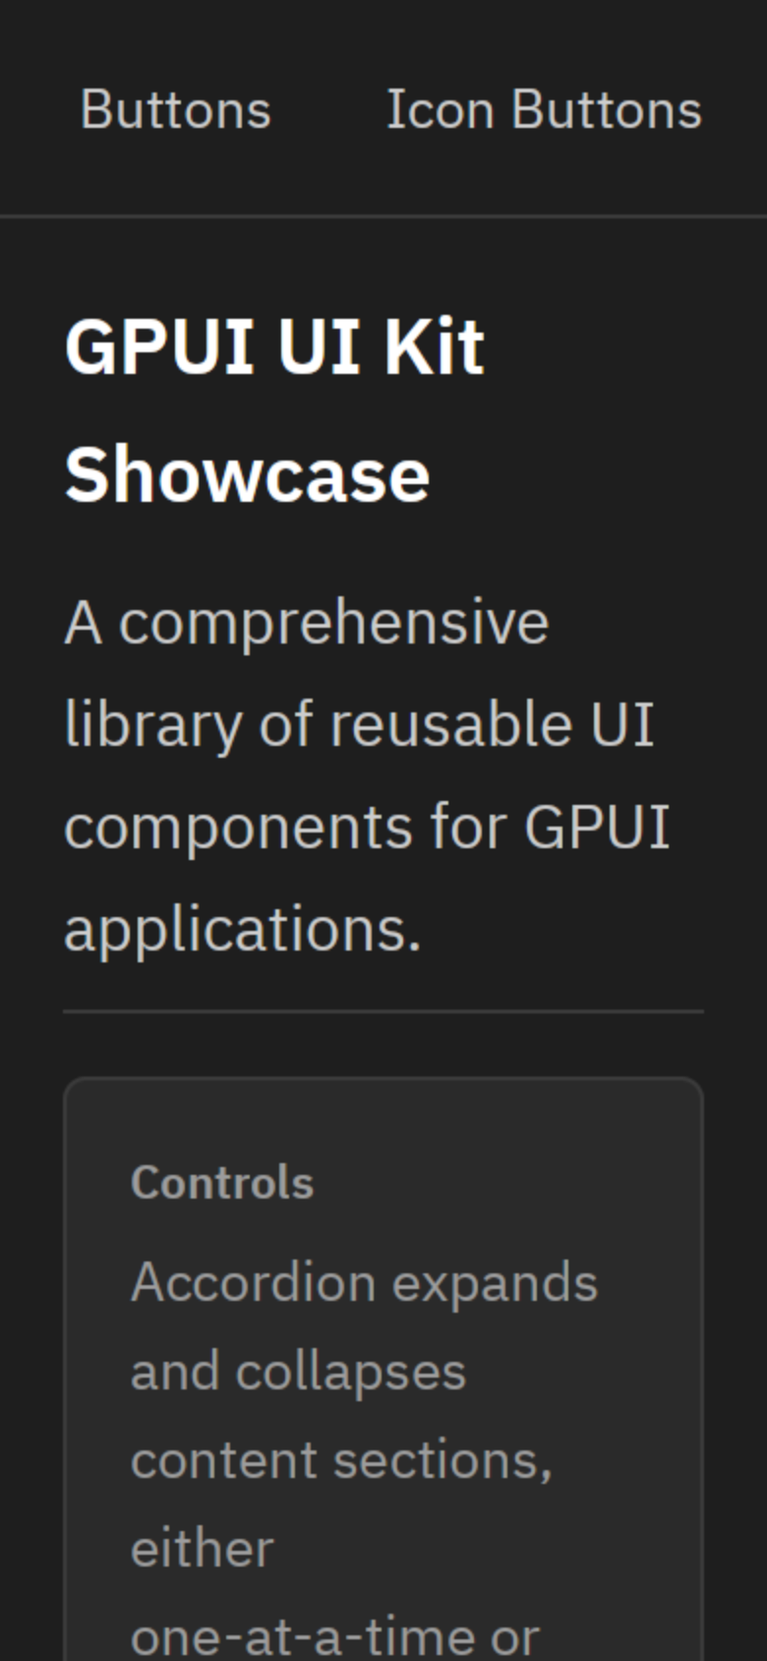Select the word Showcase in the title

pyautogui.click(x=247, y=475)
